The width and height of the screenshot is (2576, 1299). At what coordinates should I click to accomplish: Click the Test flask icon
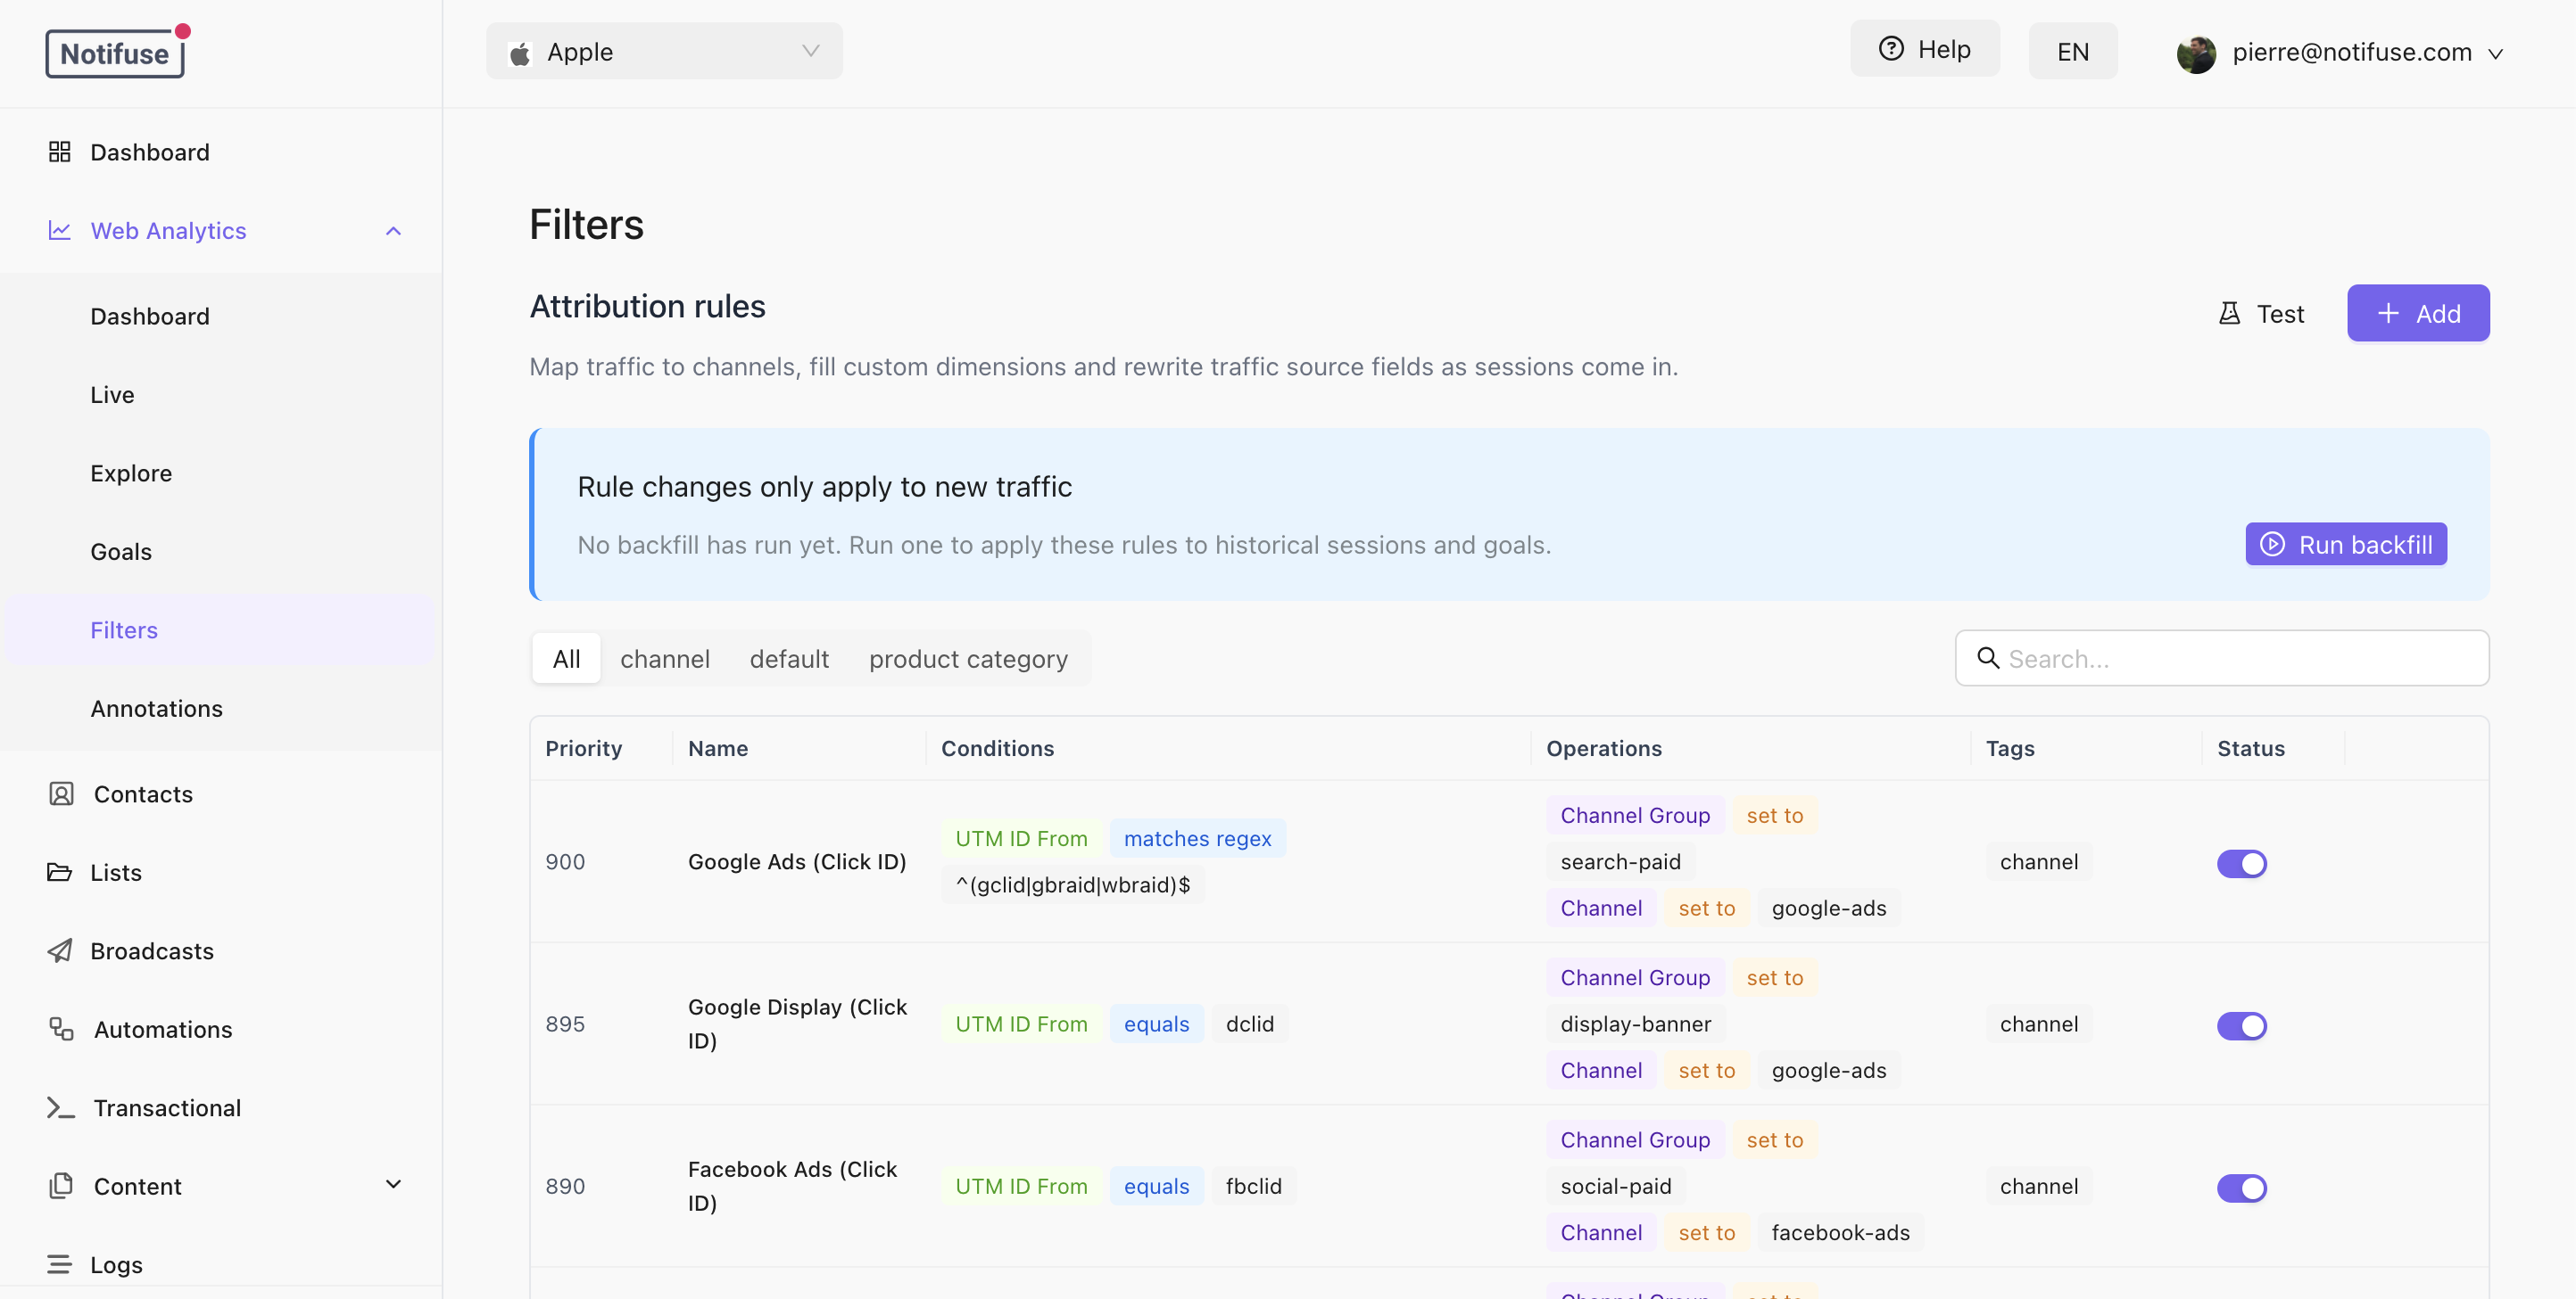pyautogui.click(x=2229, y=314)
